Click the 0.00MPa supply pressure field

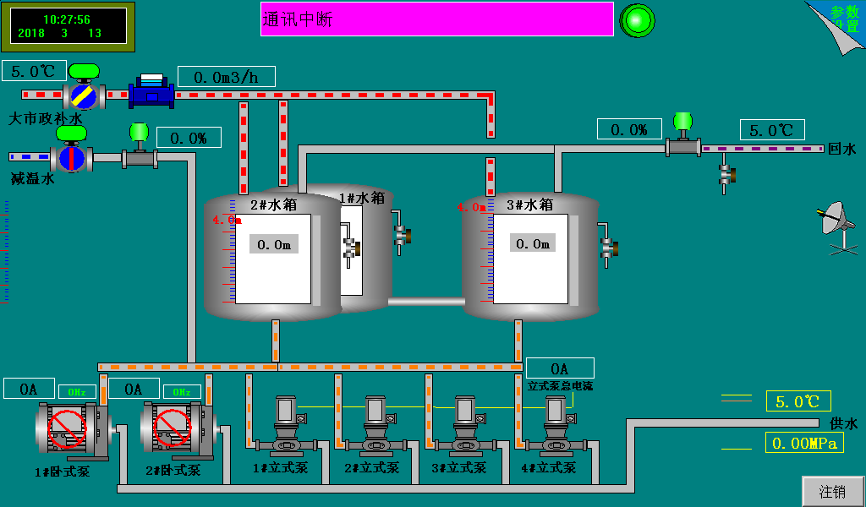click(804, 443)
